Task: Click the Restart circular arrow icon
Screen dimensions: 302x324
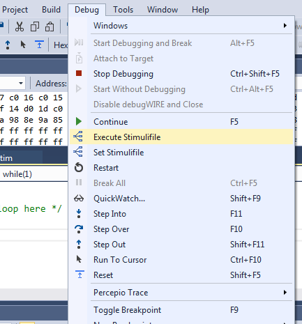Action: (x=79, y=167)
